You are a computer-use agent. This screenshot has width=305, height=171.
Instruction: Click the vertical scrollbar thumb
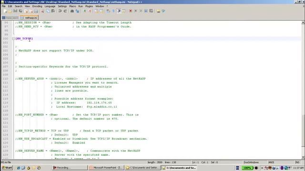(x=303, y=131)
